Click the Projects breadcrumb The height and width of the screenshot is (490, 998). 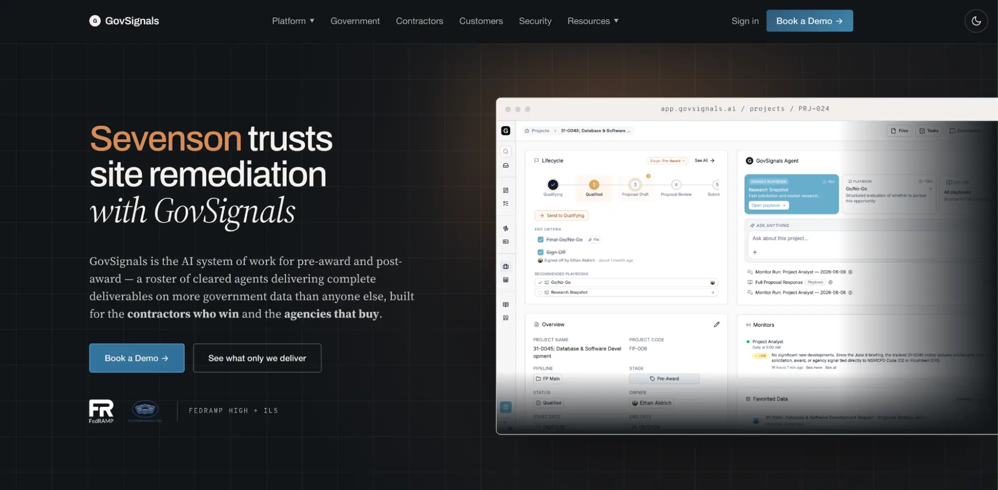[537, 131]
